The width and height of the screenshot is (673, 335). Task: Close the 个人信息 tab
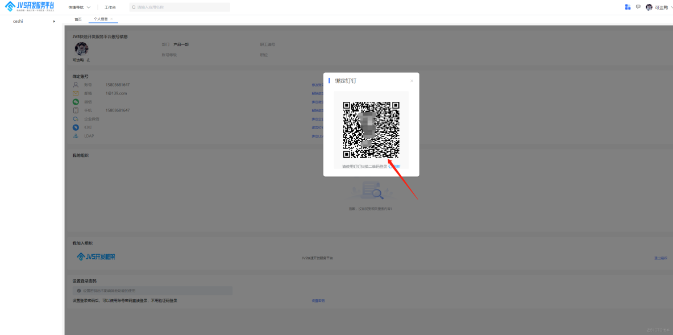tap(112, 19)
